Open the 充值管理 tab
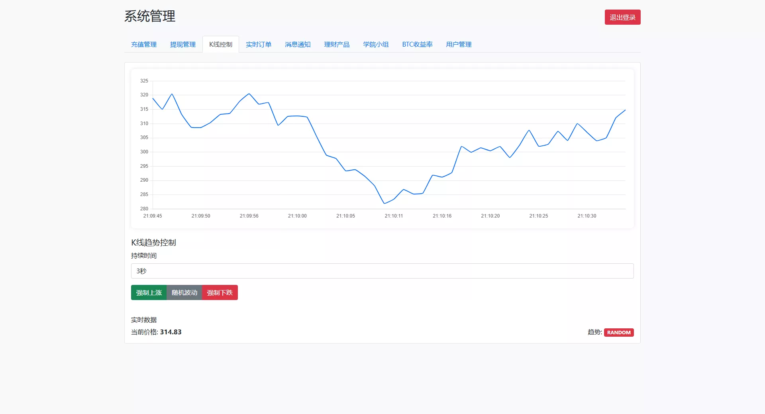765x414 pixels. pyautogui.click(x=144, y=45)
